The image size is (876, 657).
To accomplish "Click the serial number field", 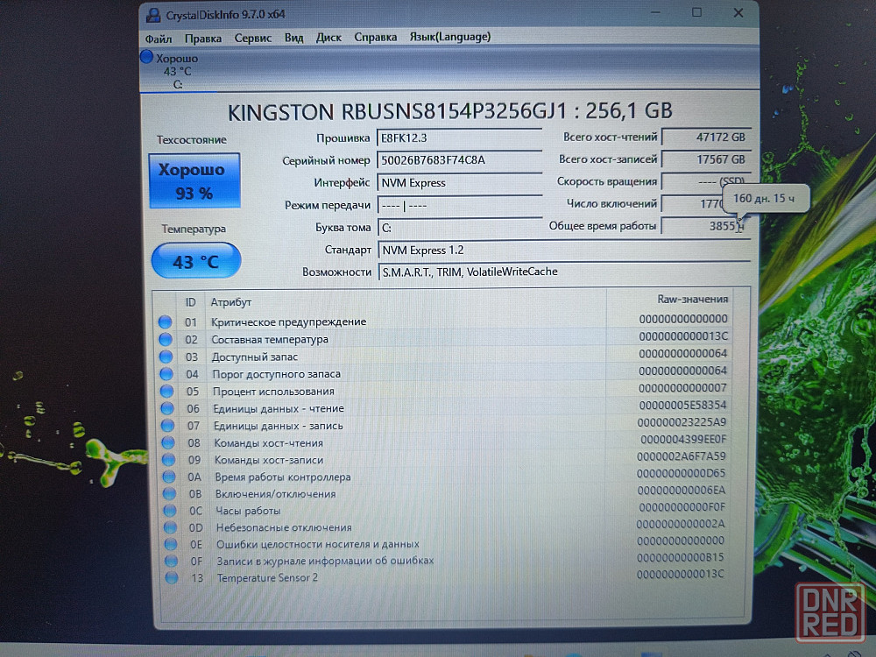I will click(x=459, y=160).
